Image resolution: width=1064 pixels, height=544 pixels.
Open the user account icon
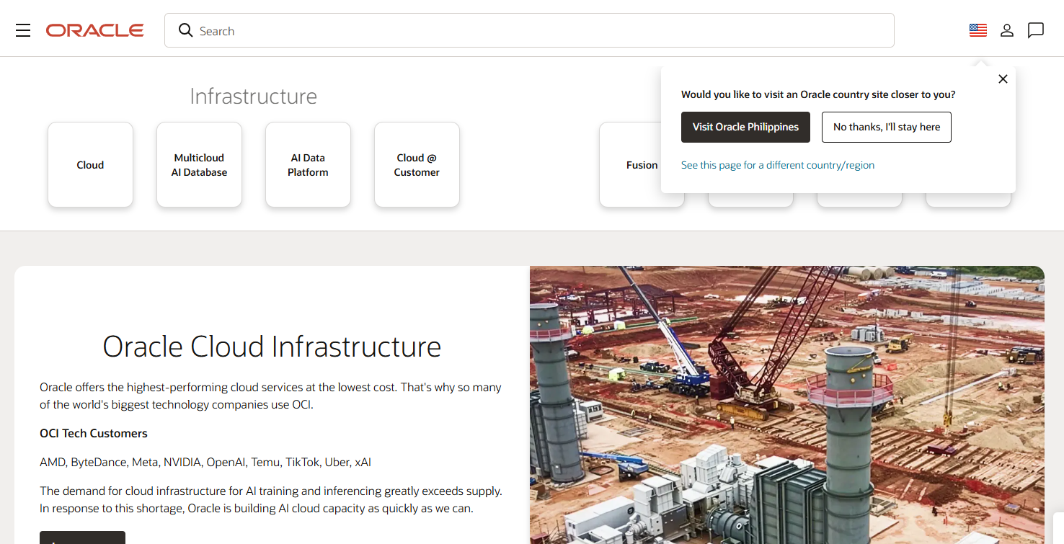coord(1007,30)
